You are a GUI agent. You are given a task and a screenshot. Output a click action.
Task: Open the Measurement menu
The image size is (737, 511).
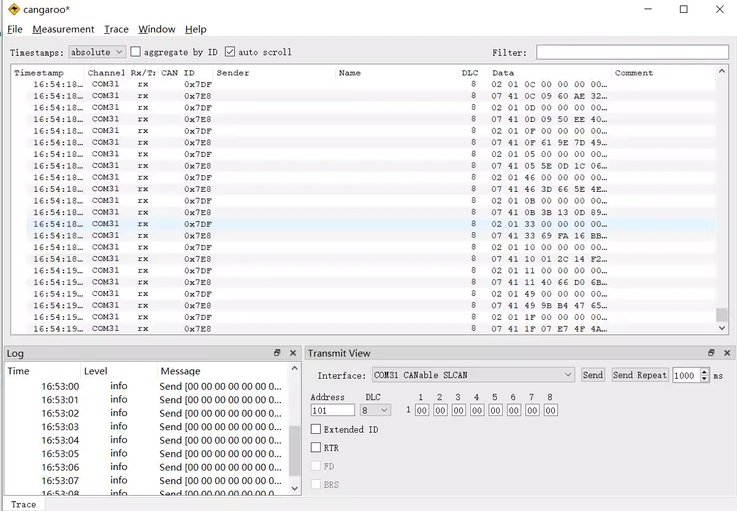click(x=63, y=29)
